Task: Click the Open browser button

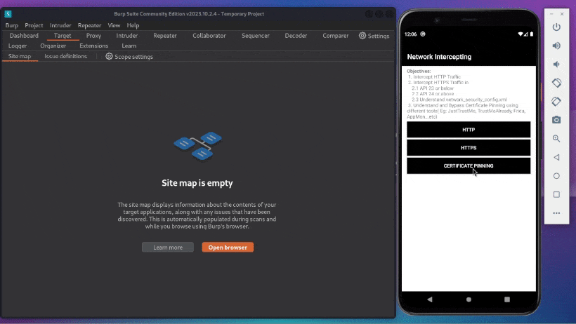Action: tap(228, 248)
